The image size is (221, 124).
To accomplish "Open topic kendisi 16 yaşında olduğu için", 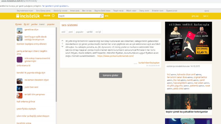I will pyautogui.click(x=31, y=73).
